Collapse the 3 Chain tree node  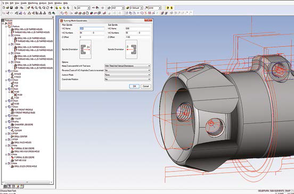pos(6,71)
